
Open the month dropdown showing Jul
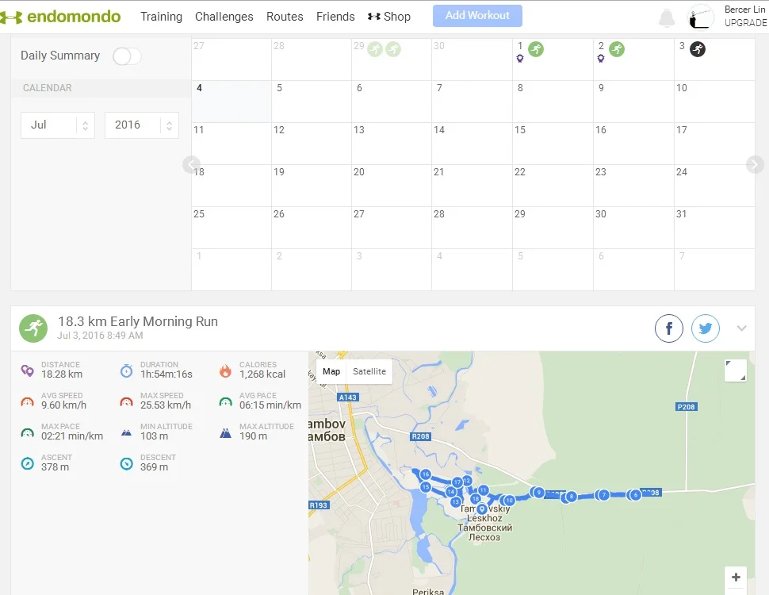pos(58,125)
